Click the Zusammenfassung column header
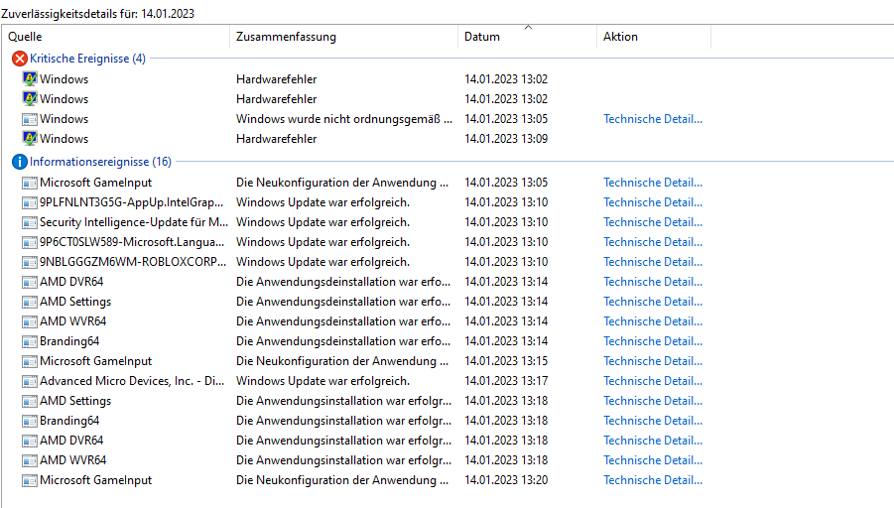The width and height of the screenshot is (894, 508). coord(286,37)
